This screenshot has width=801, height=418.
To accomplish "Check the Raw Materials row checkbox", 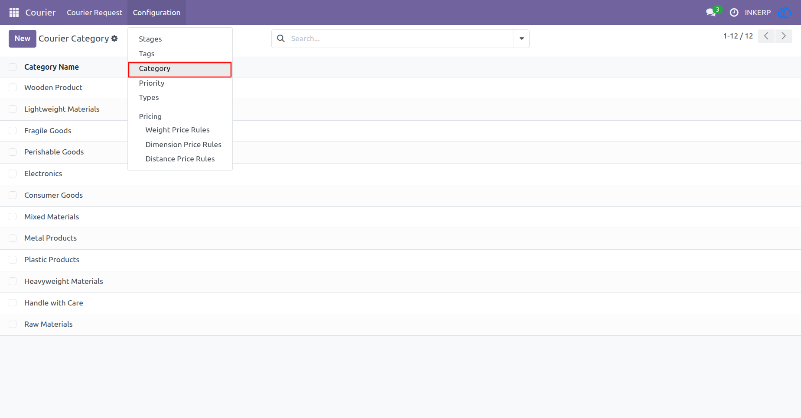I will coord(13,324).
